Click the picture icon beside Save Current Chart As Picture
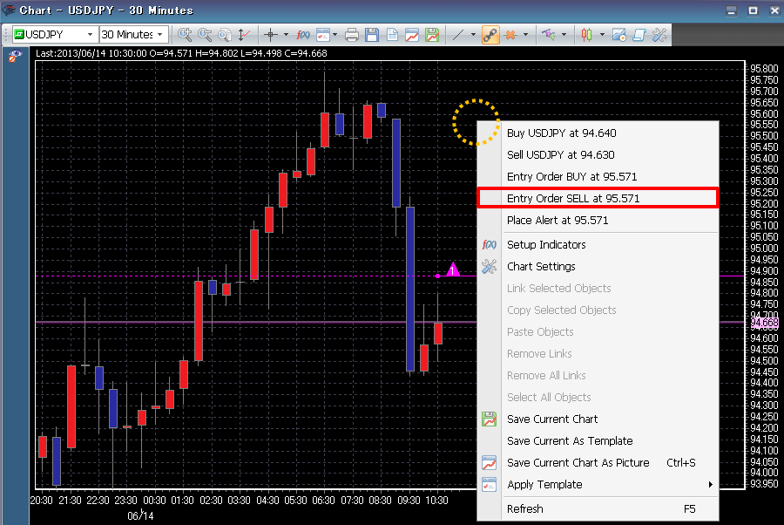This screenshot has width=784, height=525. [489, 462]
